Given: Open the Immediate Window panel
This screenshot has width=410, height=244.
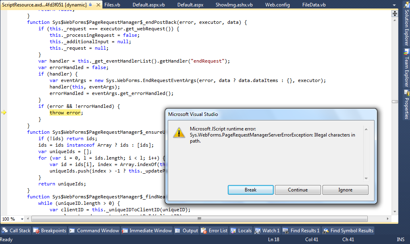Looking at the screenshot, I should pyautogui.click(x=151, y=231).
